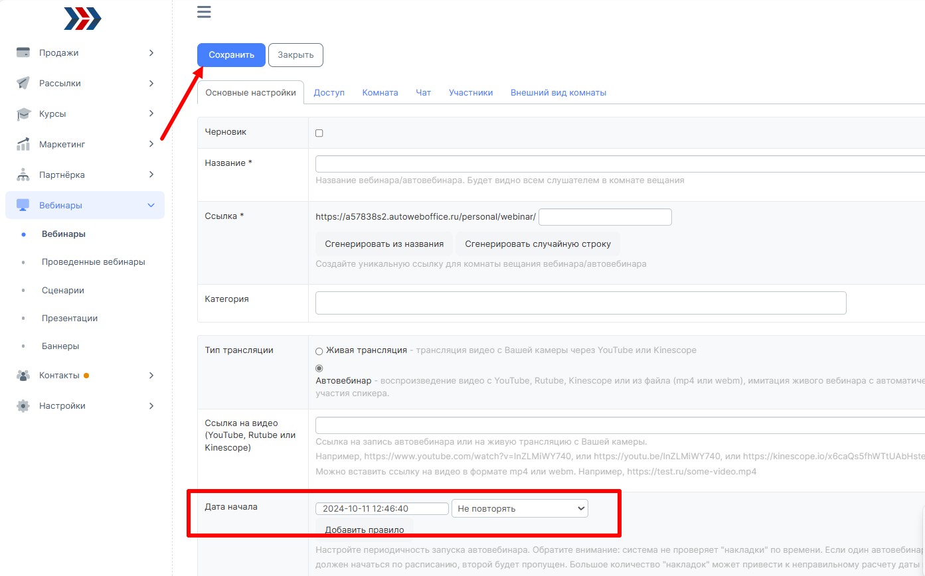Open Проведенные вебинары in sidebar

pos(93,262)
